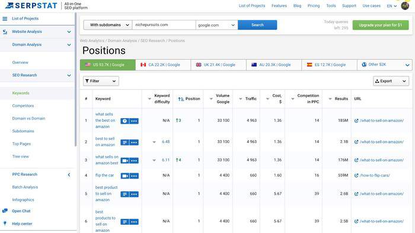Open more options for 'what sells the best on amazon'

pyautogui.click(x=134, y=121)
